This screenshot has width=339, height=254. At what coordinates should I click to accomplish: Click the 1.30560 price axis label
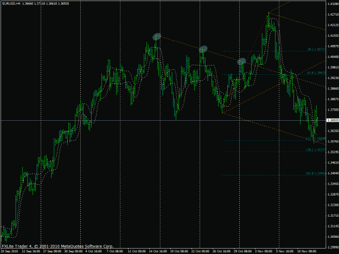(x=333, y=237)
